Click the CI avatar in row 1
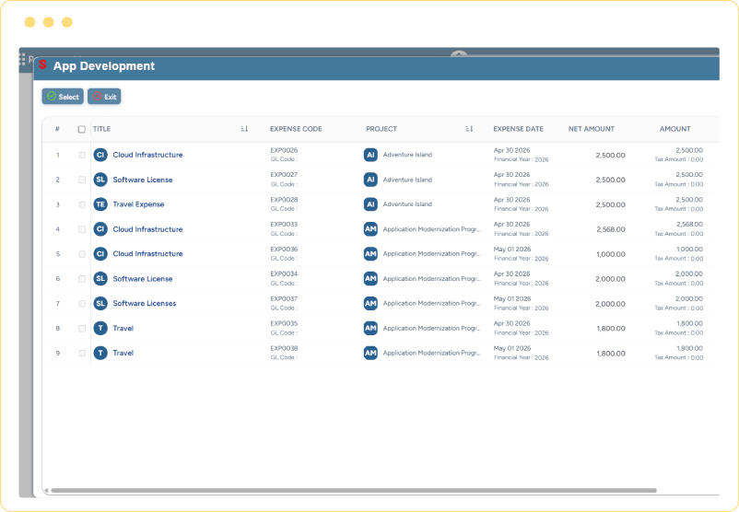This screenshot has height=512, width=739. (100, 155)
